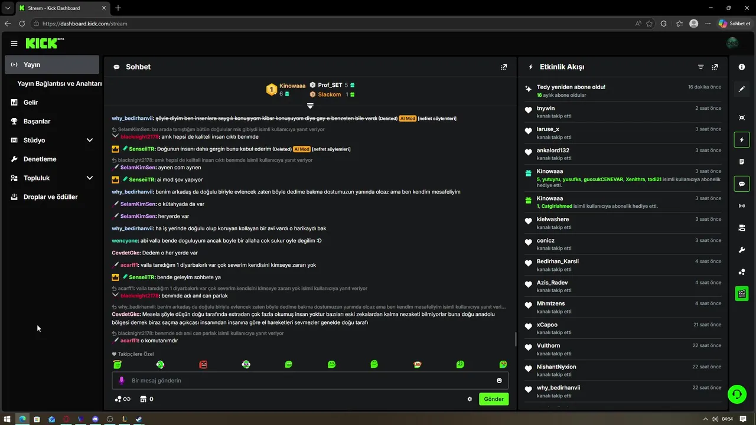Toggle the chat bubble panel icon
The width and height of the screenshot is (756, 425).
(742, 184)
